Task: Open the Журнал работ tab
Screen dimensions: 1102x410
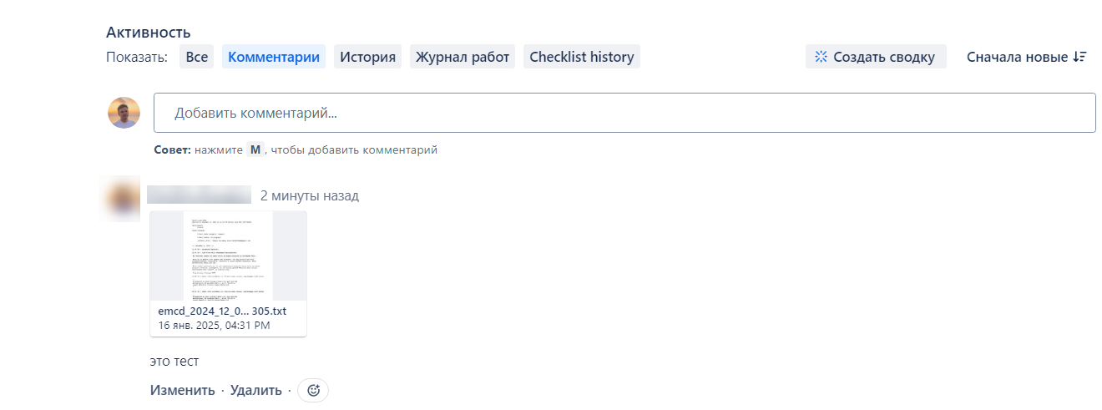Action: [x=463, y=57]
